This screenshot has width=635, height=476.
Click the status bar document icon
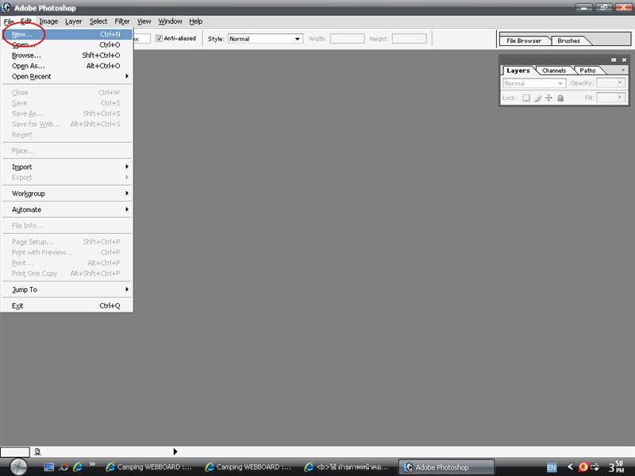coord(37,451)
